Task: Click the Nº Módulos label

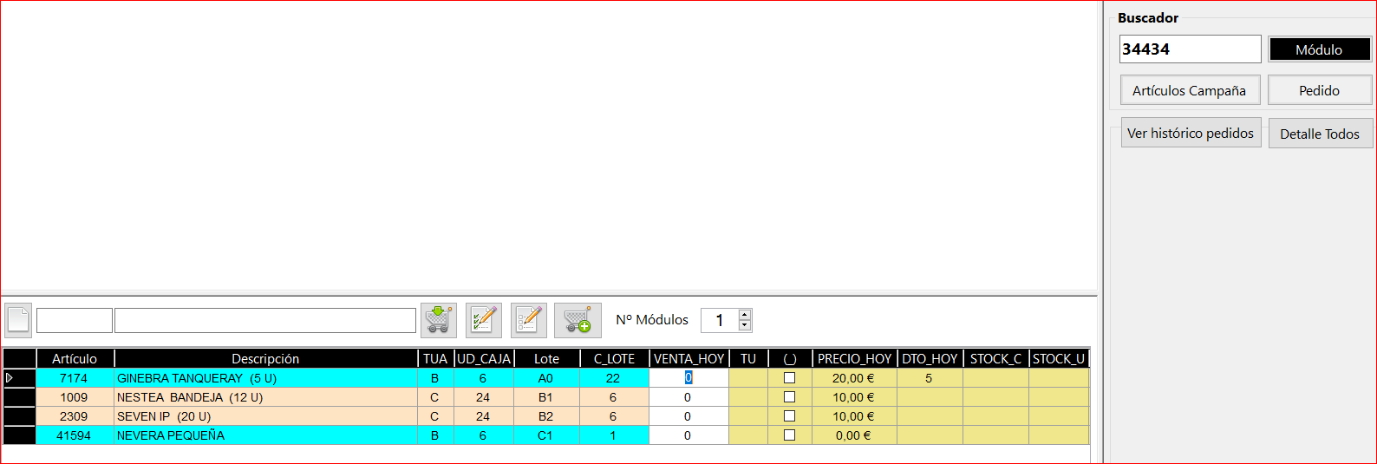Action: tap(652, 320)
